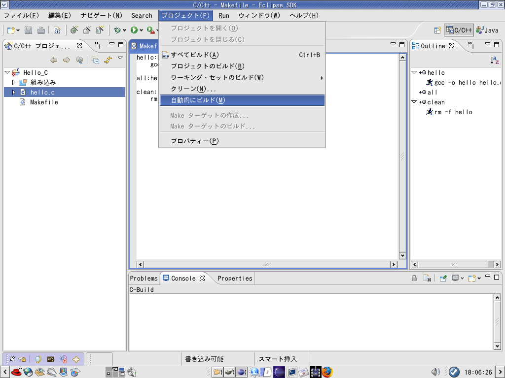
Task: Click the blue checkmark update tray icon
Action: point(454,372)
